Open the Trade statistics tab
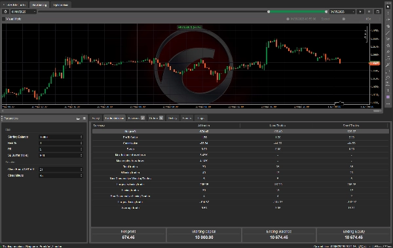 click(x=114, y=118)
